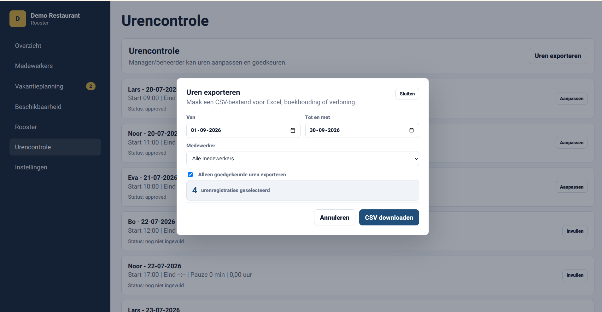Click the Van date field 01-09-2026

[x=243, y=130]
